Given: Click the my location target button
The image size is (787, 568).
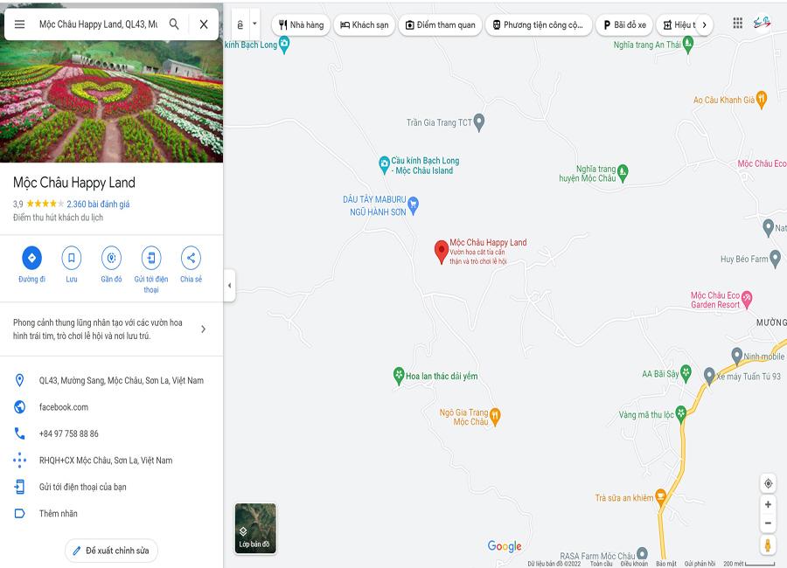Looking at the screenshot, I should 768,484.
